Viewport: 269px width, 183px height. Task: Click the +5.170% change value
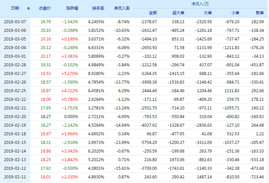pyautogui.click(x=70, y=73)
